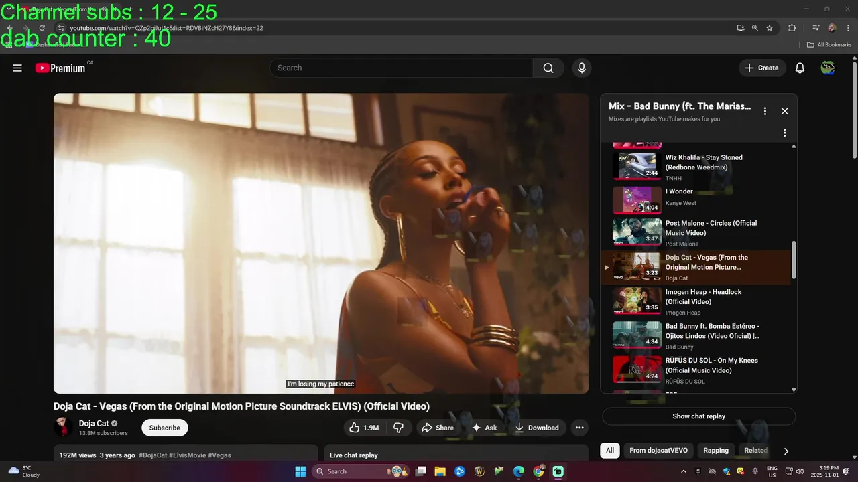Open secondary playlist options three-dot menu
The image size is (858, 482).
click(785, 133)
